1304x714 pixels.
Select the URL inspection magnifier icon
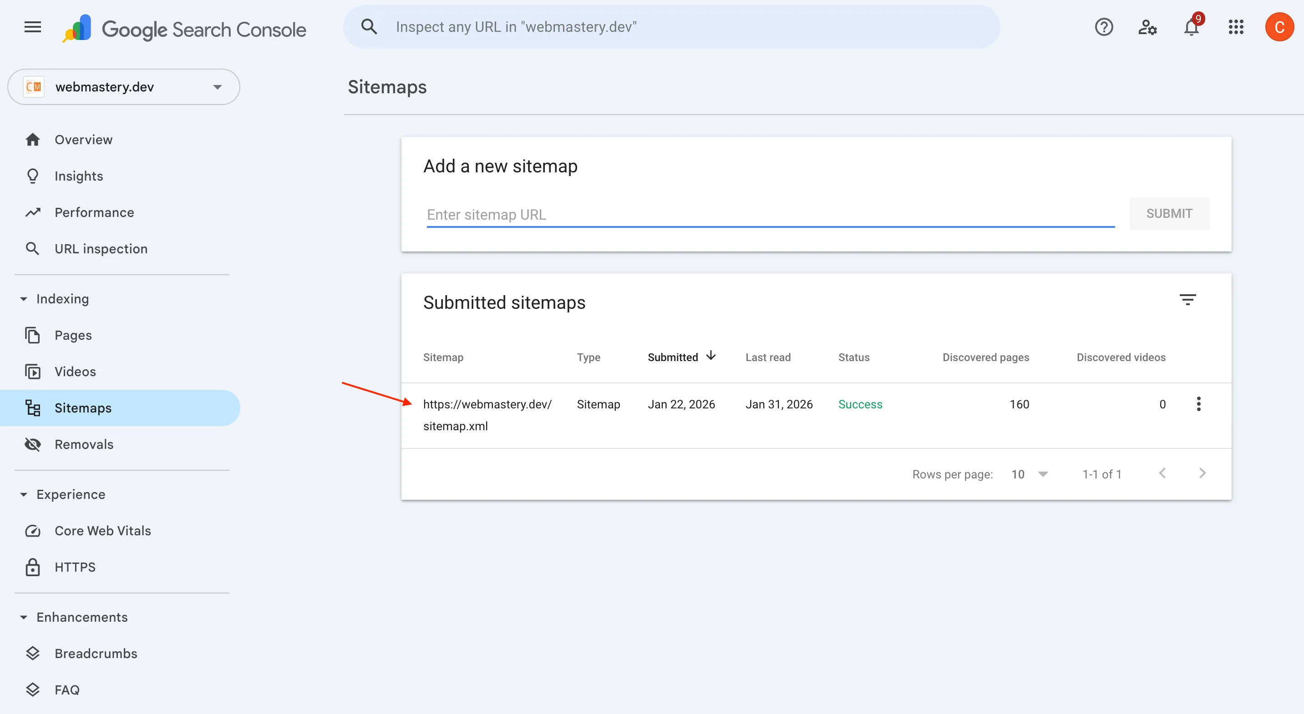[x=32, y=248]
